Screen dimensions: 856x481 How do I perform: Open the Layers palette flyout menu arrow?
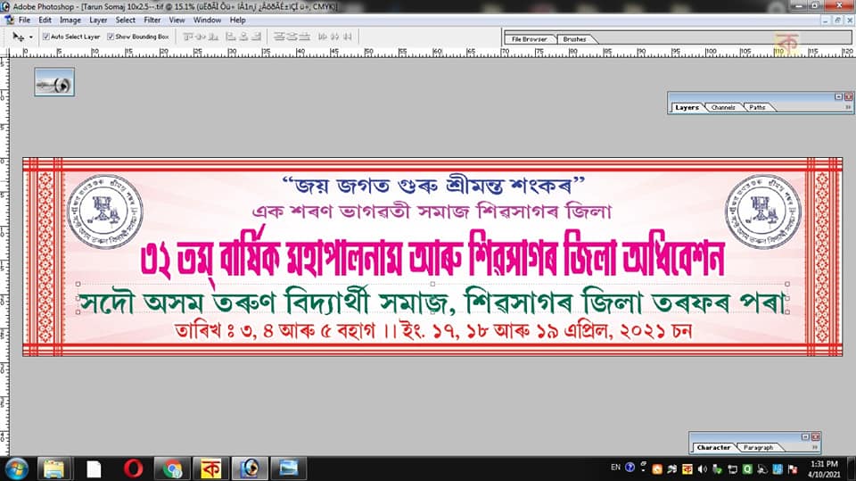click(848, 108)
